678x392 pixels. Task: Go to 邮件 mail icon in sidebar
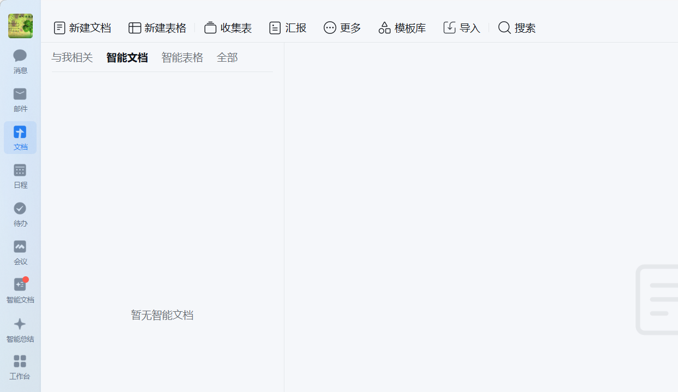20,99
